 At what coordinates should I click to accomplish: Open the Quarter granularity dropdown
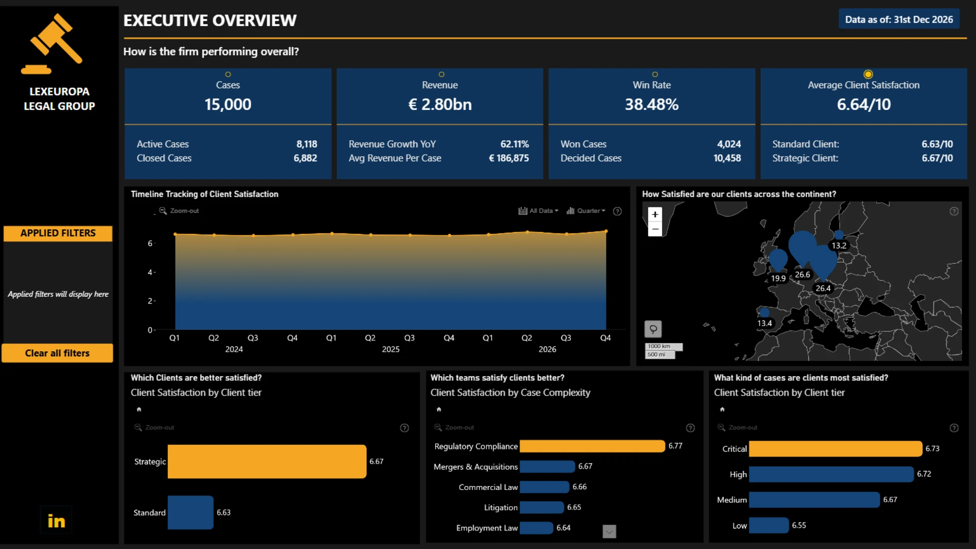coord(586,211)
